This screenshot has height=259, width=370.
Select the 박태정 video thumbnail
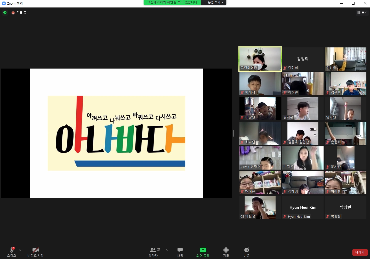[260, 84]
